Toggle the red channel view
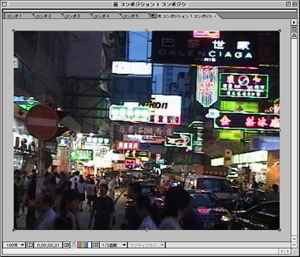The width and height of the screenshot is (300, 257). [x=80, y=245]
